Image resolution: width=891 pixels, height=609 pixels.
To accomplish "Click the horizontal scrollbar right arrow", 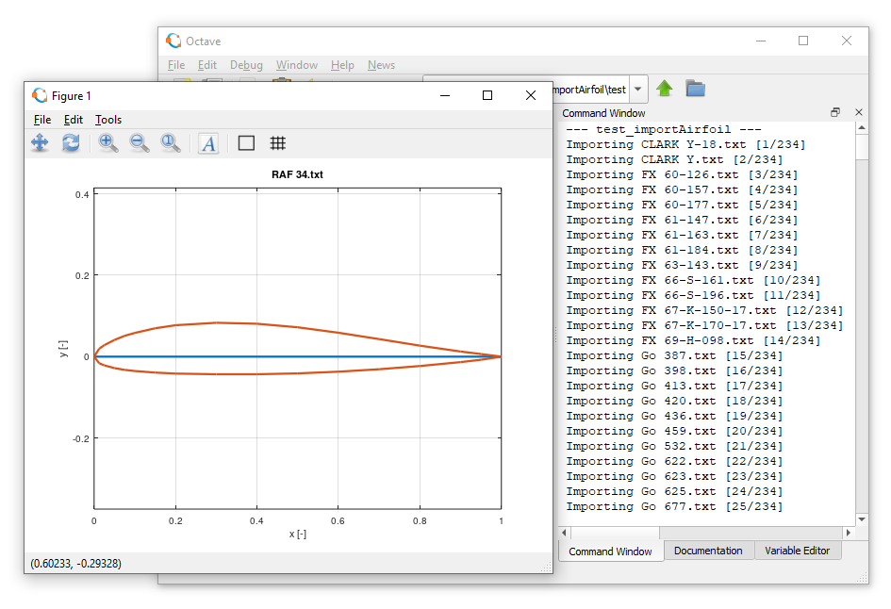I will click(x=849, y=533).
